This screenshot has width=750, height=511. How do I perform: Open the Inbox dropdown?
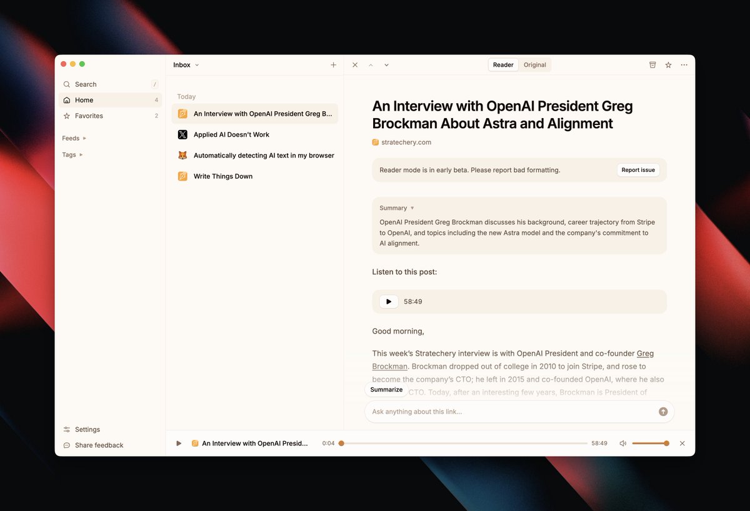186,65
